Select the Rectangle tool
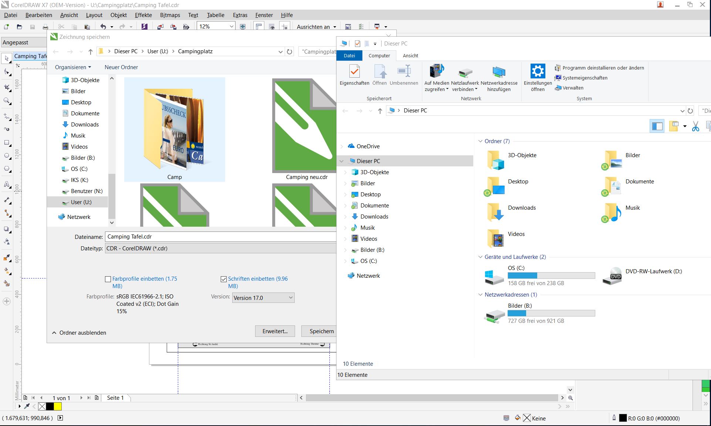This screenshot has height=426, width=711. 7,143
